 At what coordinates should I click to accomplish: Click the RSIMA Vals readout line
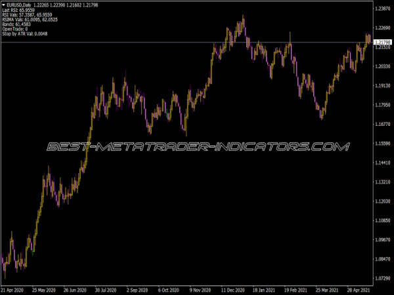[x=30, y=20]
